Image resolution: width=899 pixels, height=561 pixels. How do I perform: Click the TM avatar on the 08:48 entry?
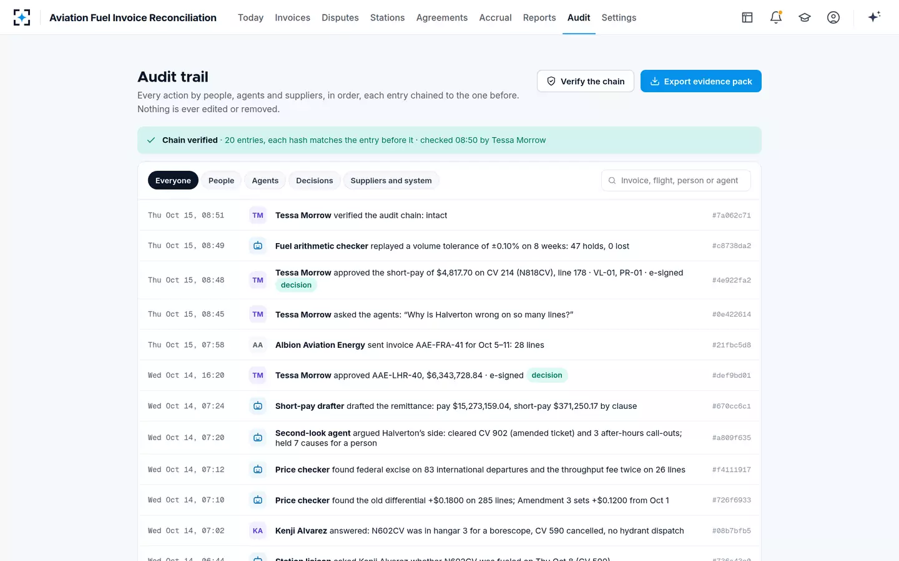click(258, 280)
